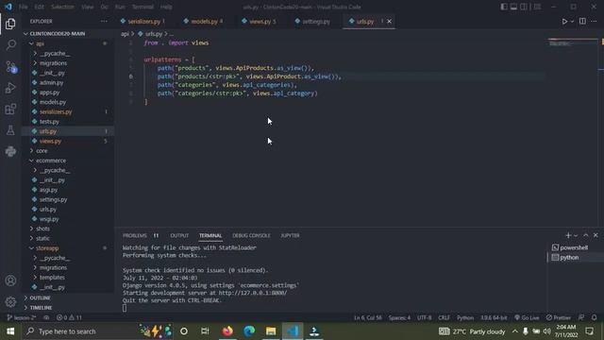Toggle primary side bar layout icon
Screen dimensions: 604x340
tap(504, 7)
